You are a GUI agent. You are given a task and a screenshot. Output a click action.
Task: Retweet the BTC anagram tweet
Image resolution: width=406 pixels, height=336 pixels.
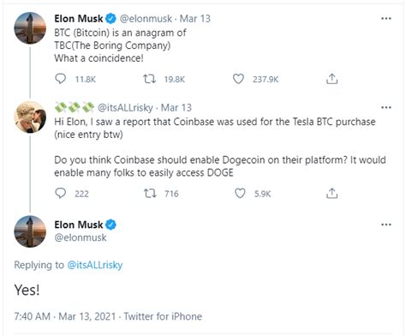(149, 79)
